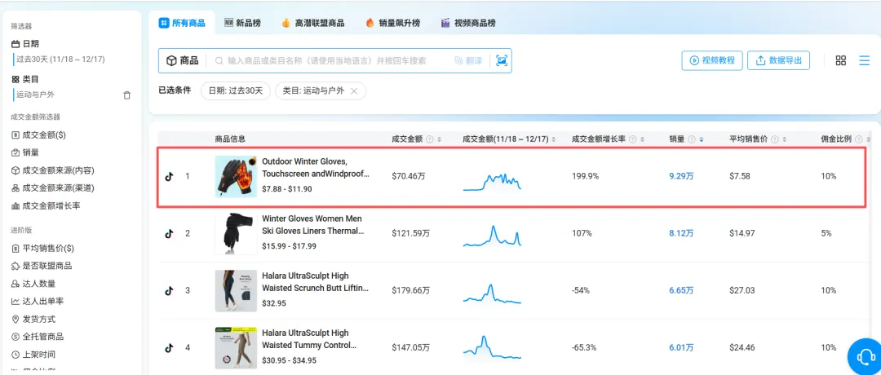The width and height of the screenshot is (881, 375).
Task: Click the TikTok icon on row 1
Action: pos(169,176)
